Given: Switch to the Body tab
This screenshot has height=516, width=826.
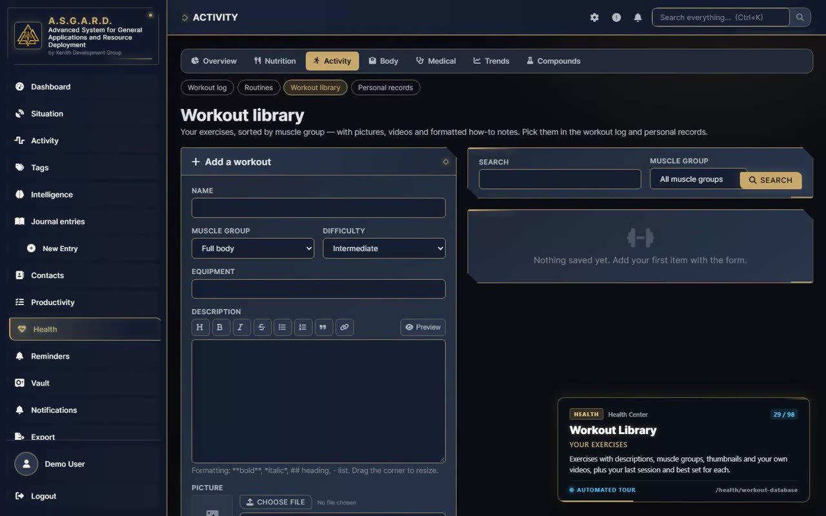Looking at the screenshot, I should 383,61.
